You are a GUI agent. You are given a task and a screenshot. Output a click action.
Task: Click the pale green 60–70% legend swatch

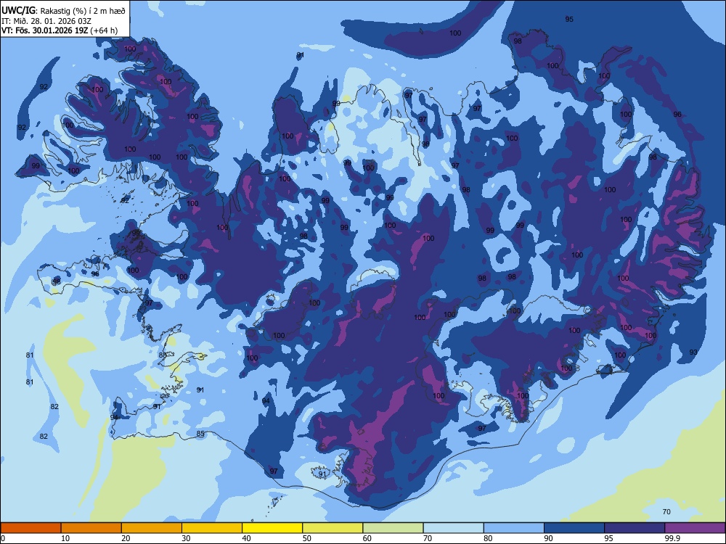(x=393, y=528)
